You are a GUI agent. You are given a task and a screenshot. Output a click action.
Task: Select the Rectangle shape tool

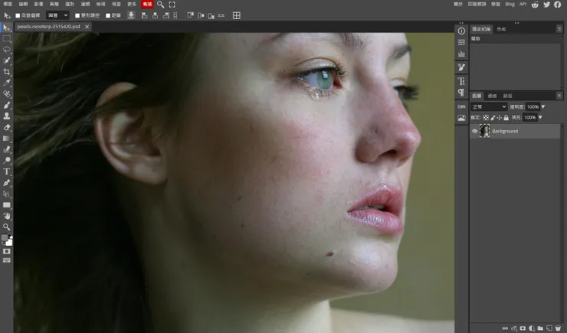[x=7, y=205]
